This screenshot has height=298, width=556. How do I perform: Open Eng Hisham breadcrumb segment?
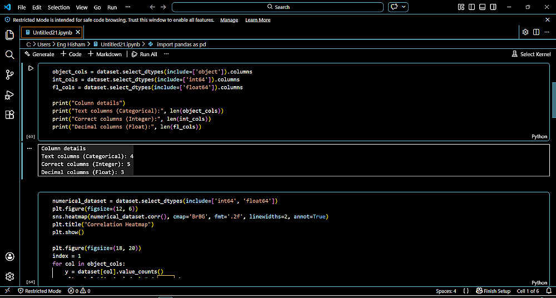click(x=71, y=44)
